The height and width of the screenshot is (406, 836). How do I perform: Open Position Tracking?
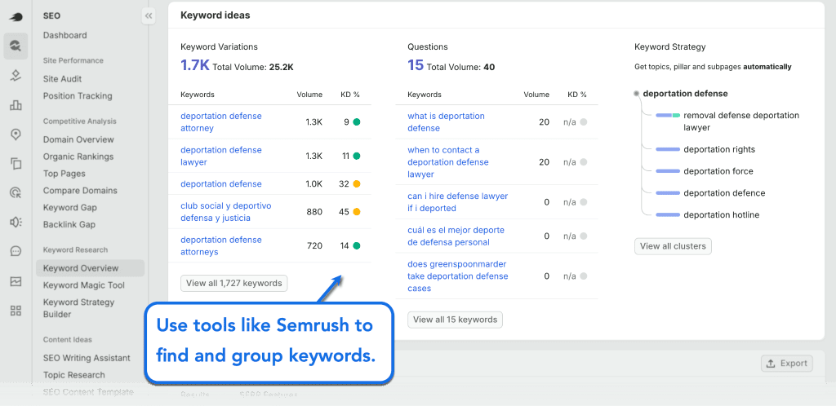[x=78, y=95]
